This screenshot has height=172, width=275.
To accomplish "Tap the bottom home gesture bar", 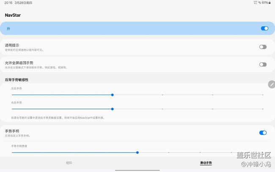I will click(137, 170).
